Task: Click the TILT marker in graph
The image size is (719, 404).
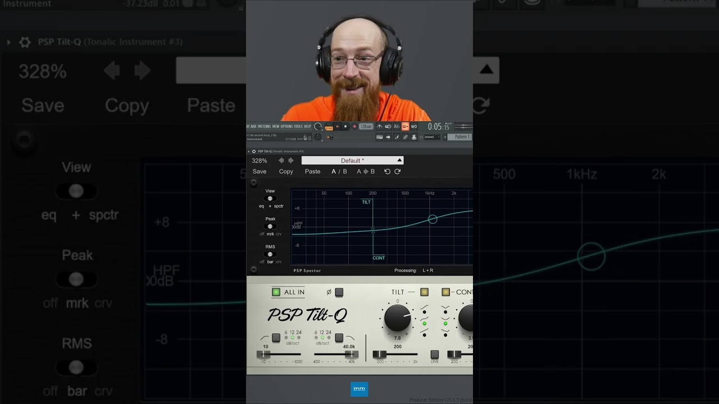Action: point(366,202)
